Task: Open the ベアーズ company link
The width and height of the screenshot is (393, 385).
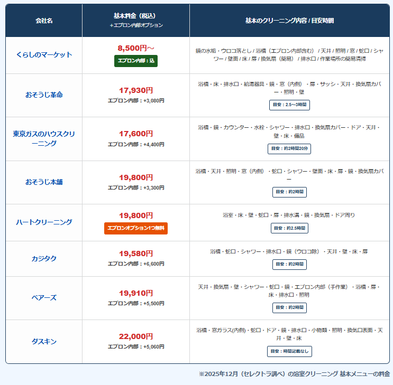Action: click(44, 298)
